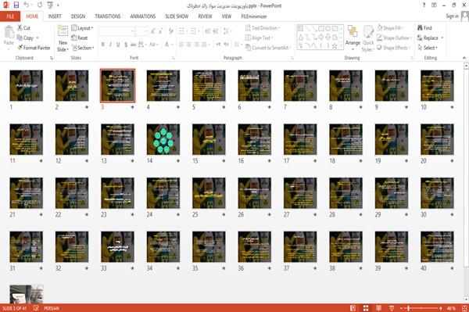Image resolution: width=469 pixels, height=312 pixels.
Task: Switch to the DESIGN tab
Action: [x=78, y=16]
